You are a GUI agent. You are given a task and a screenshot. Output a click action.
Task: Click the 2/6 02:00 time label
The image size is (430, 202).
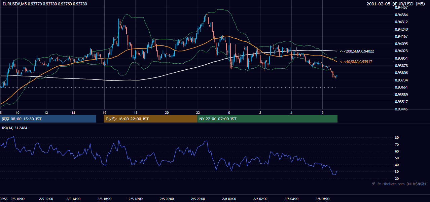(x=260, y=199)
